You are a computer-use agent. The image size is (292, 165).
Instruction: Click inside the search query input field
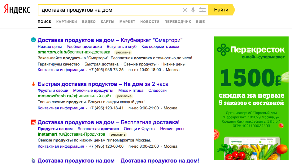click(108, 10)
